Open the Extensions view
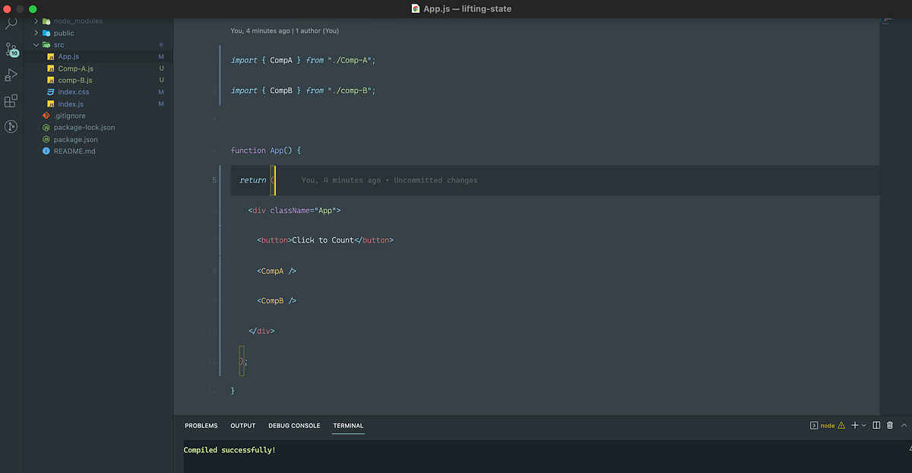This screenshot has height=473, width=912. coord(11,100)
